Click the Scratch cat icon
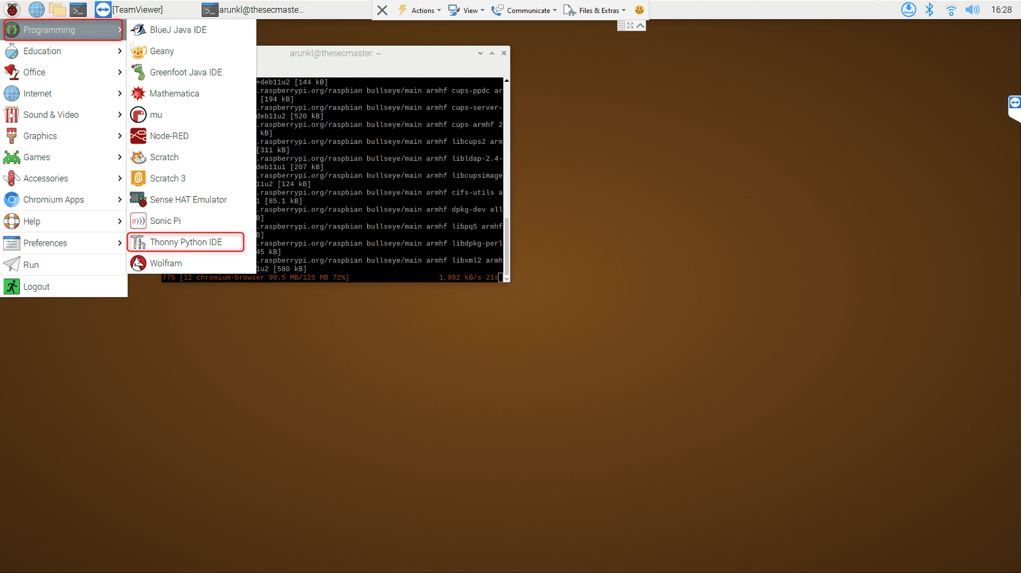 coord(138,157)
